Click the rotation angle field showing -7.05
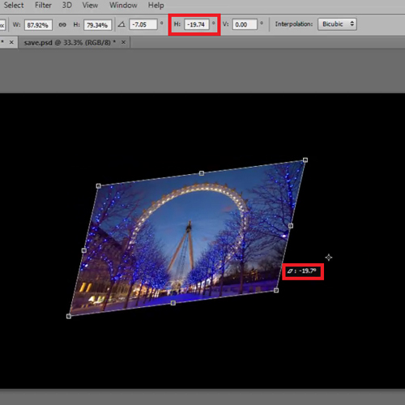Image resolution: width=405 pixels, height=405 pixels. pos(143,24)
